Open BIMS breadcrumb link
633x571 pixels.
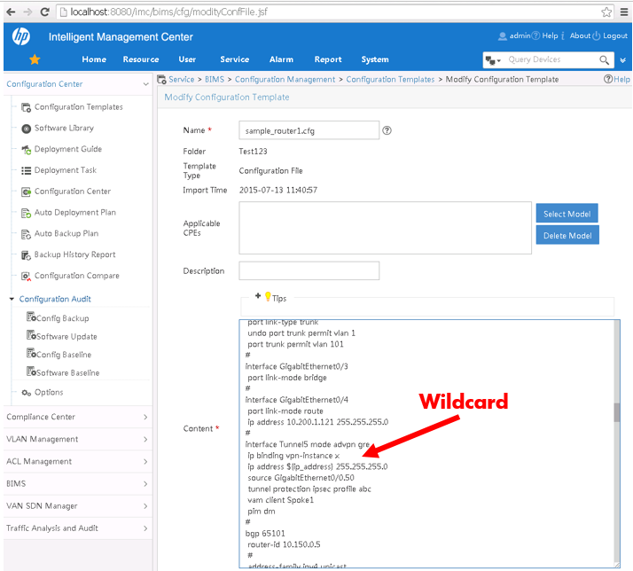215,80
